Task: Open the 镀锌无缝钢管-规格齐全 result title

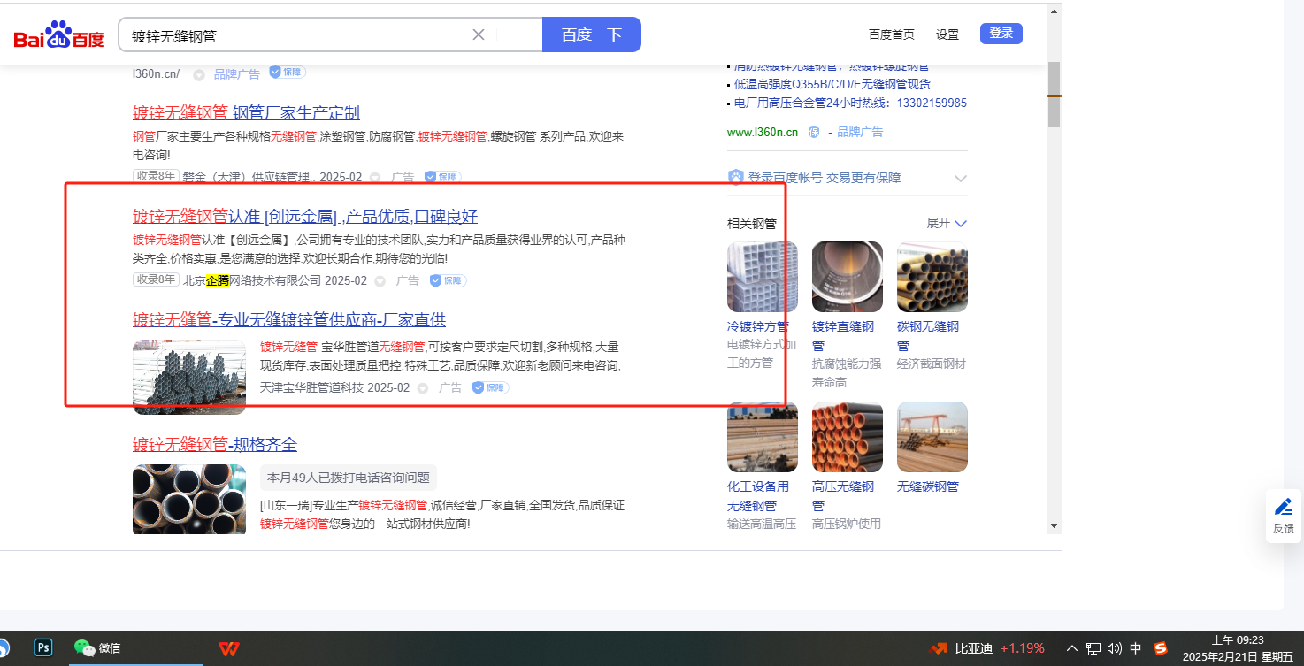Action: tap(215, 444)
